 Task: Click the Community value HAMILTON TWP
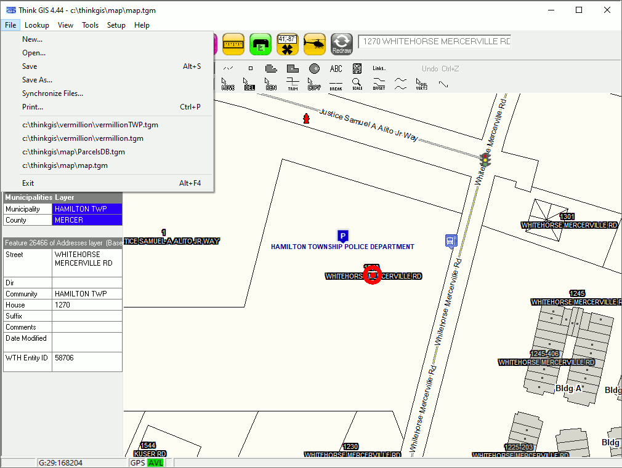(x=87, y=293)
